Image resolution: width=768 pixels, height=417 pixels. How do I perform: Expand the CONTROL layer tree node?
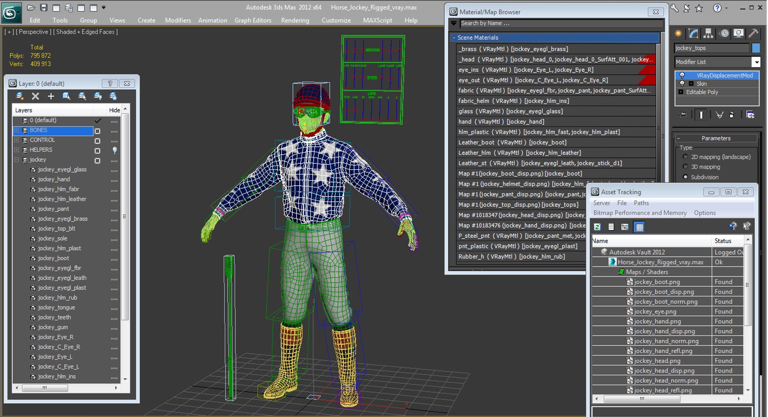click(x=17, y=140)
